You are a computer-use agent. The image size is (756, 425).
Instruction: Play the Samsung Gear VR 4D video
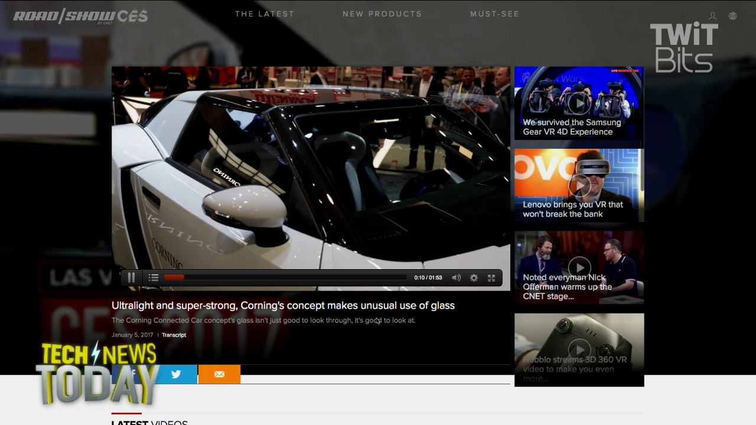click(579, 103)
